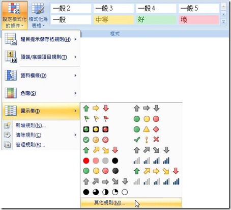This screenshot has height=210, width=231.
Task: Open 清除規則(C) clear rules submenu
Action: (41, 135)
